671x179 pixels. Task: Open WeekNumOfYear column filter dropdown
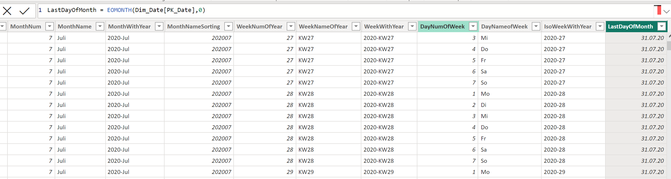(x=291, y=26)
